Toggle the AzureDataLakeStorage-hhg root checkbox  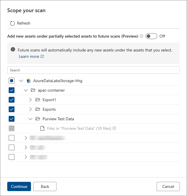pos(12,81)
